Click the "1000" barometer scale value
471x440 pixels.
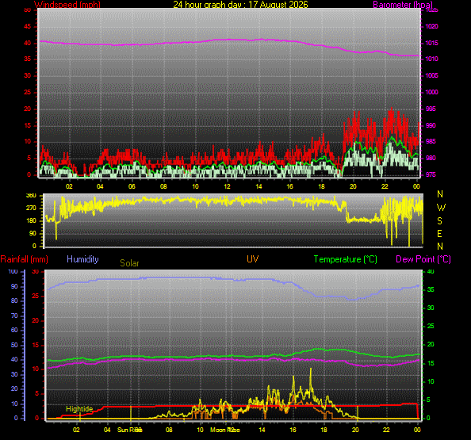point(431,92)
